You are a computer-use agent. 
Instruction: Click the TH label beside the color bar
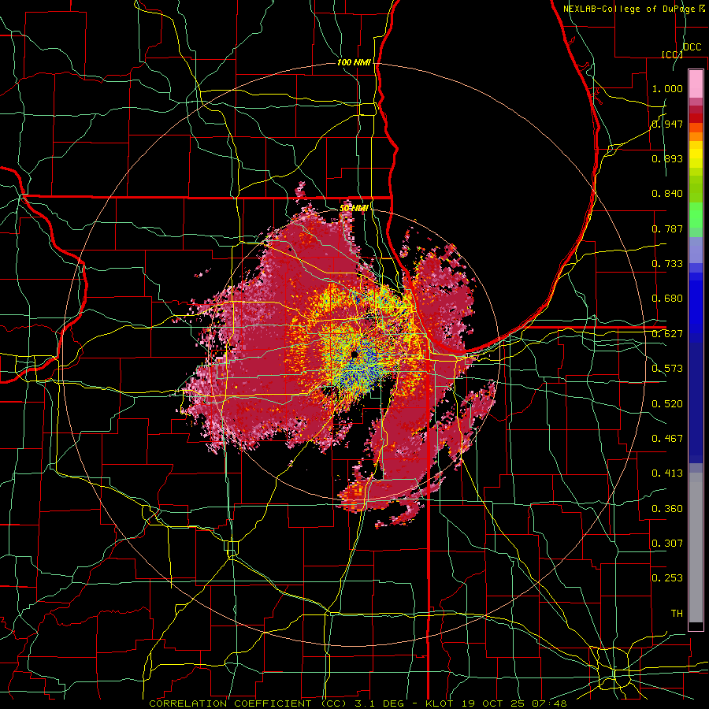(x=677, y=614)
